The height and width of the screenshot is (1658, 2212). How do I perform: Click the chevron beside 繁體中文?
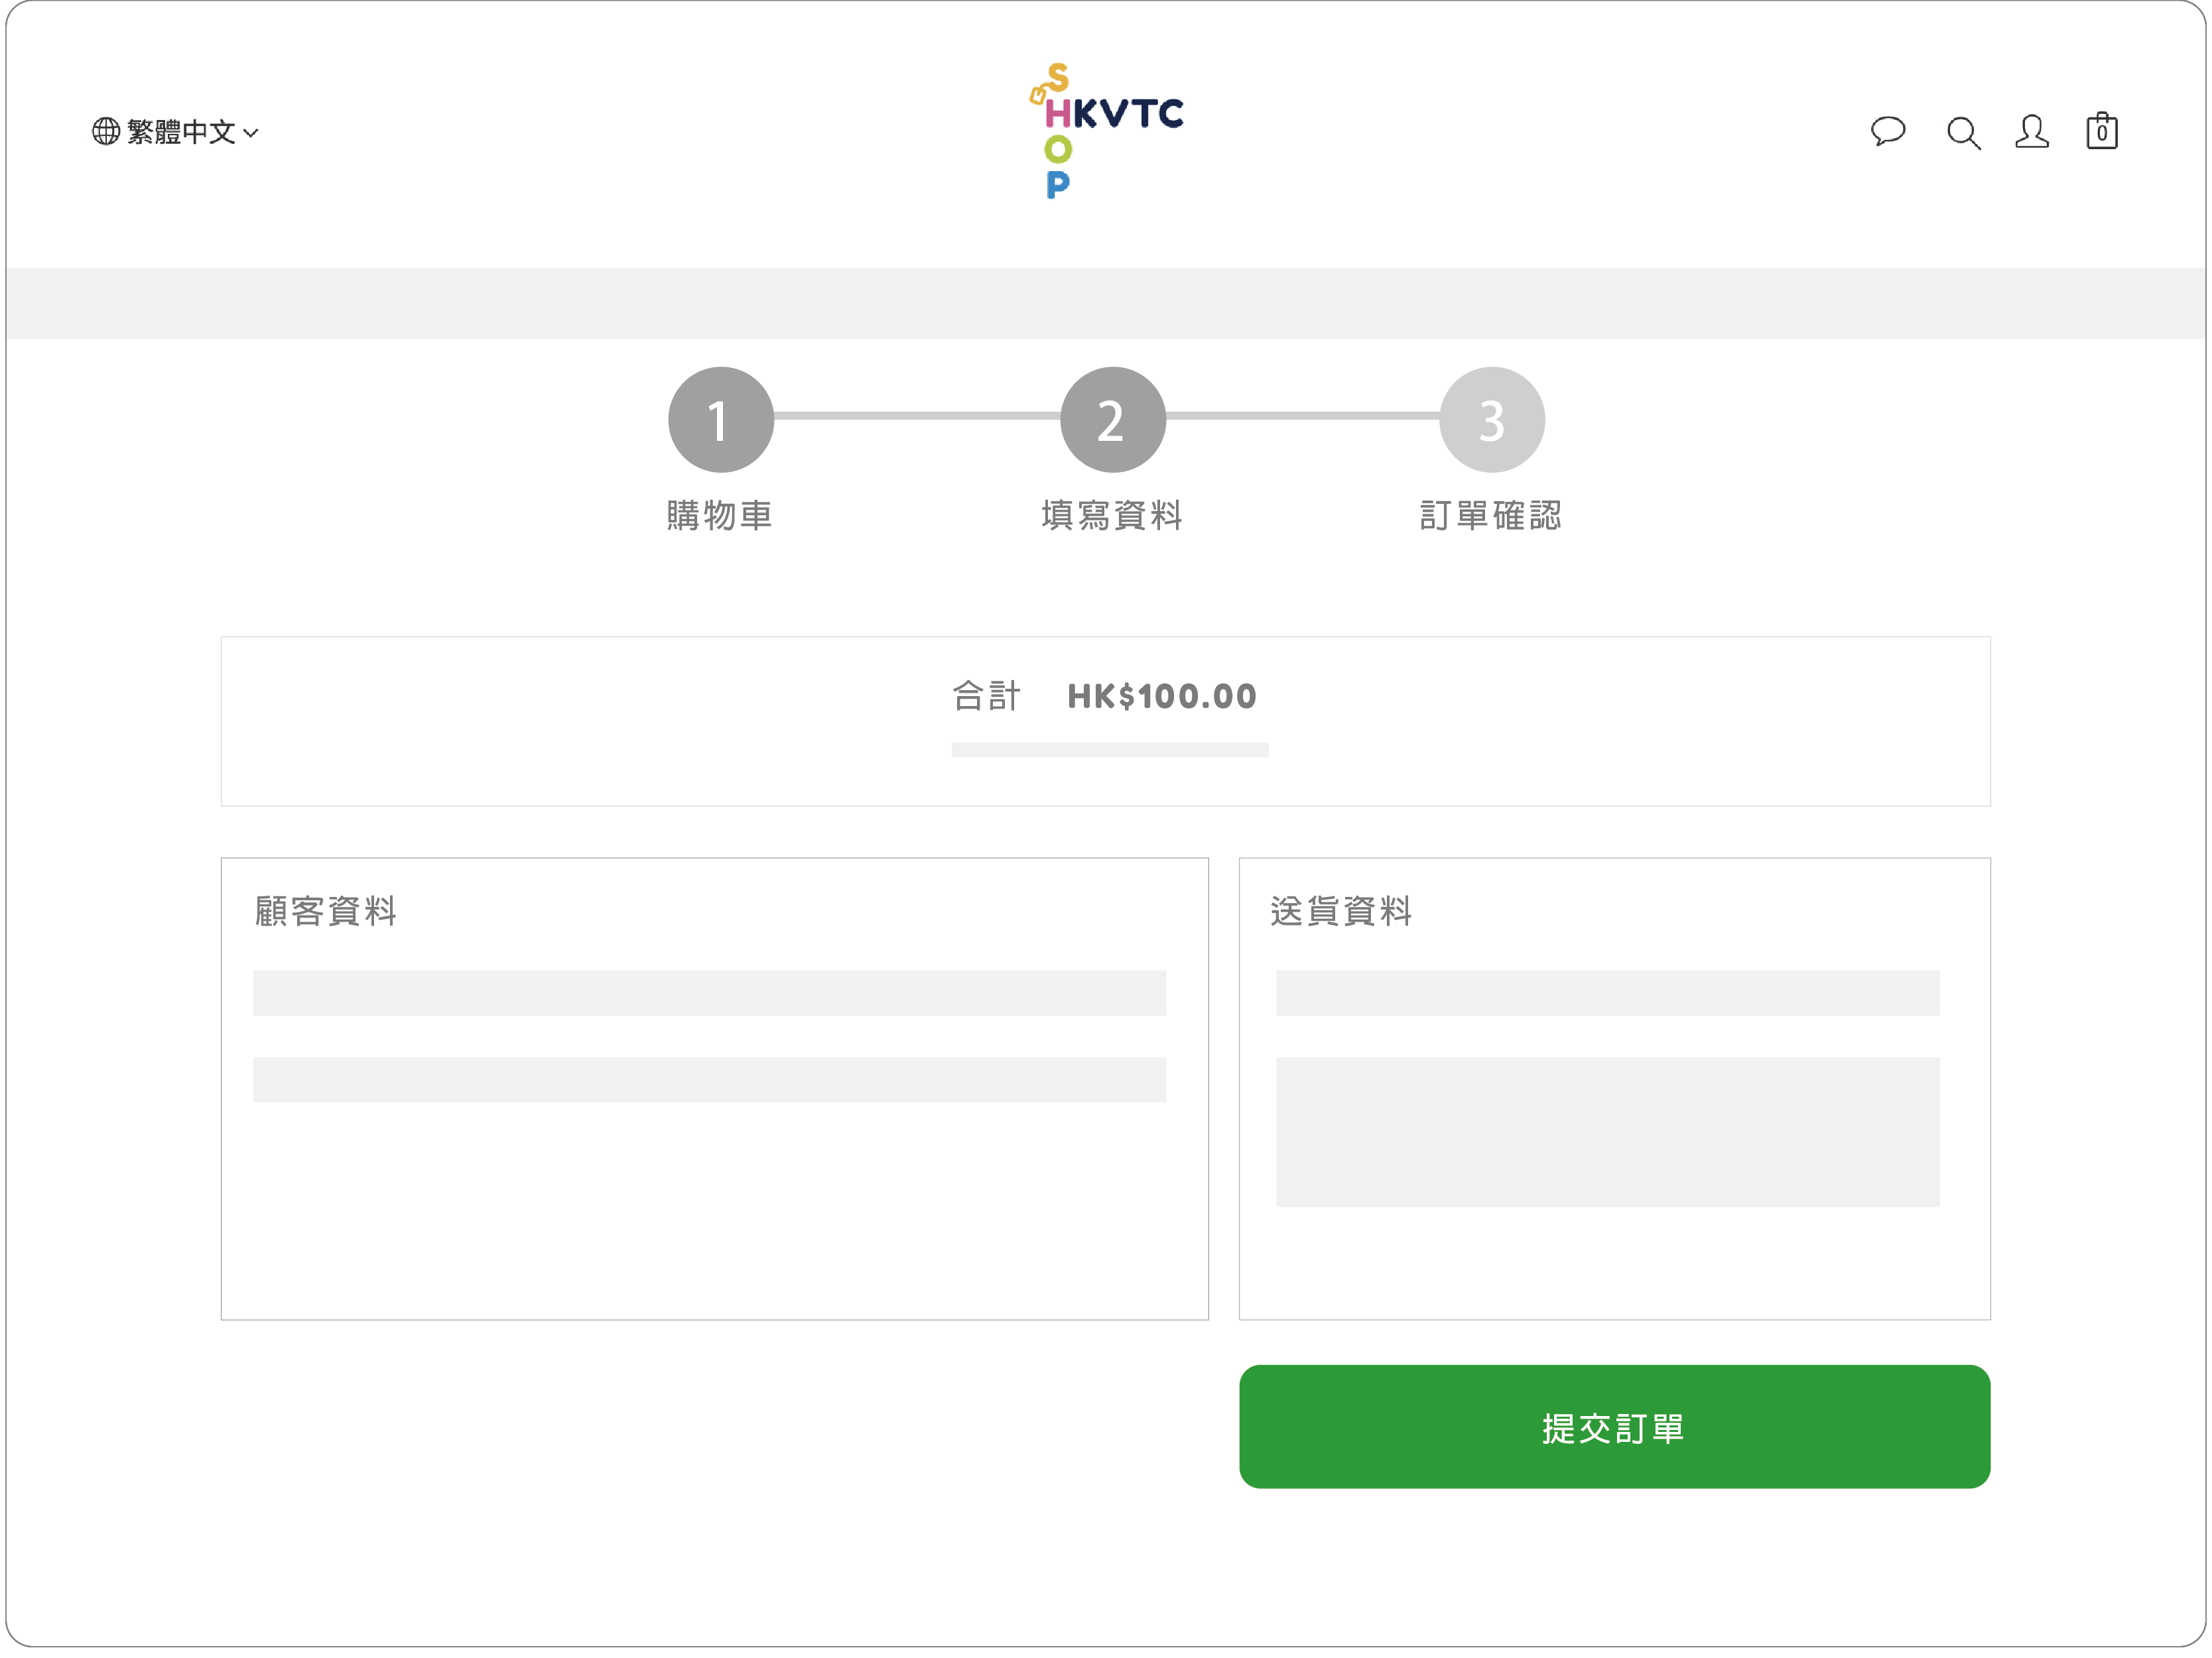coord(251,133)
